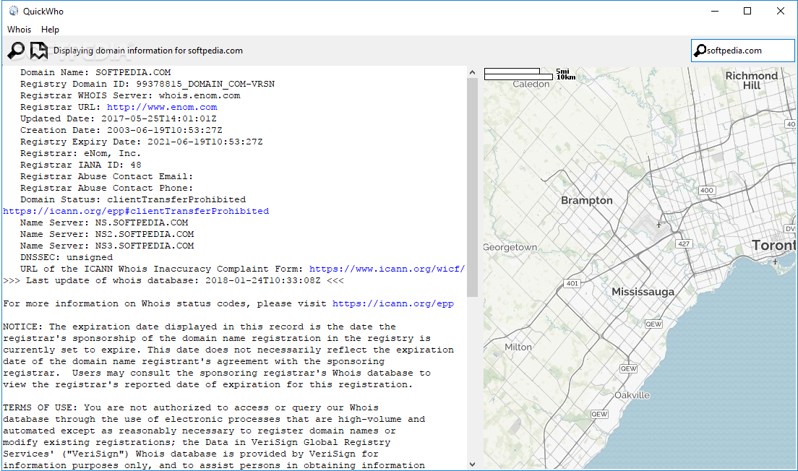The width and height of the screenshot is (798, 471).
Task: Click the Richmond Hill label on the map
Action: click(752, 80)
